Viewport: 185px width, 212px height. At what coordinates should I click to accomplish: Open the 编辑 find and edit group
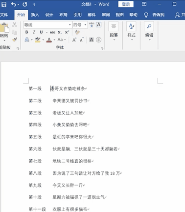(149, 32)
